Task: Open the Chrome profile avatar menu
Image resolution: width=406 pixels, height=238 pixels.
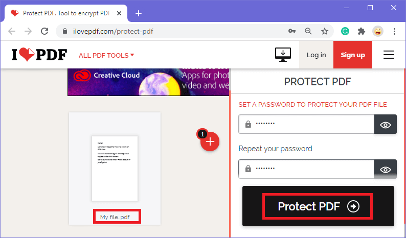Action: [378, 31]
